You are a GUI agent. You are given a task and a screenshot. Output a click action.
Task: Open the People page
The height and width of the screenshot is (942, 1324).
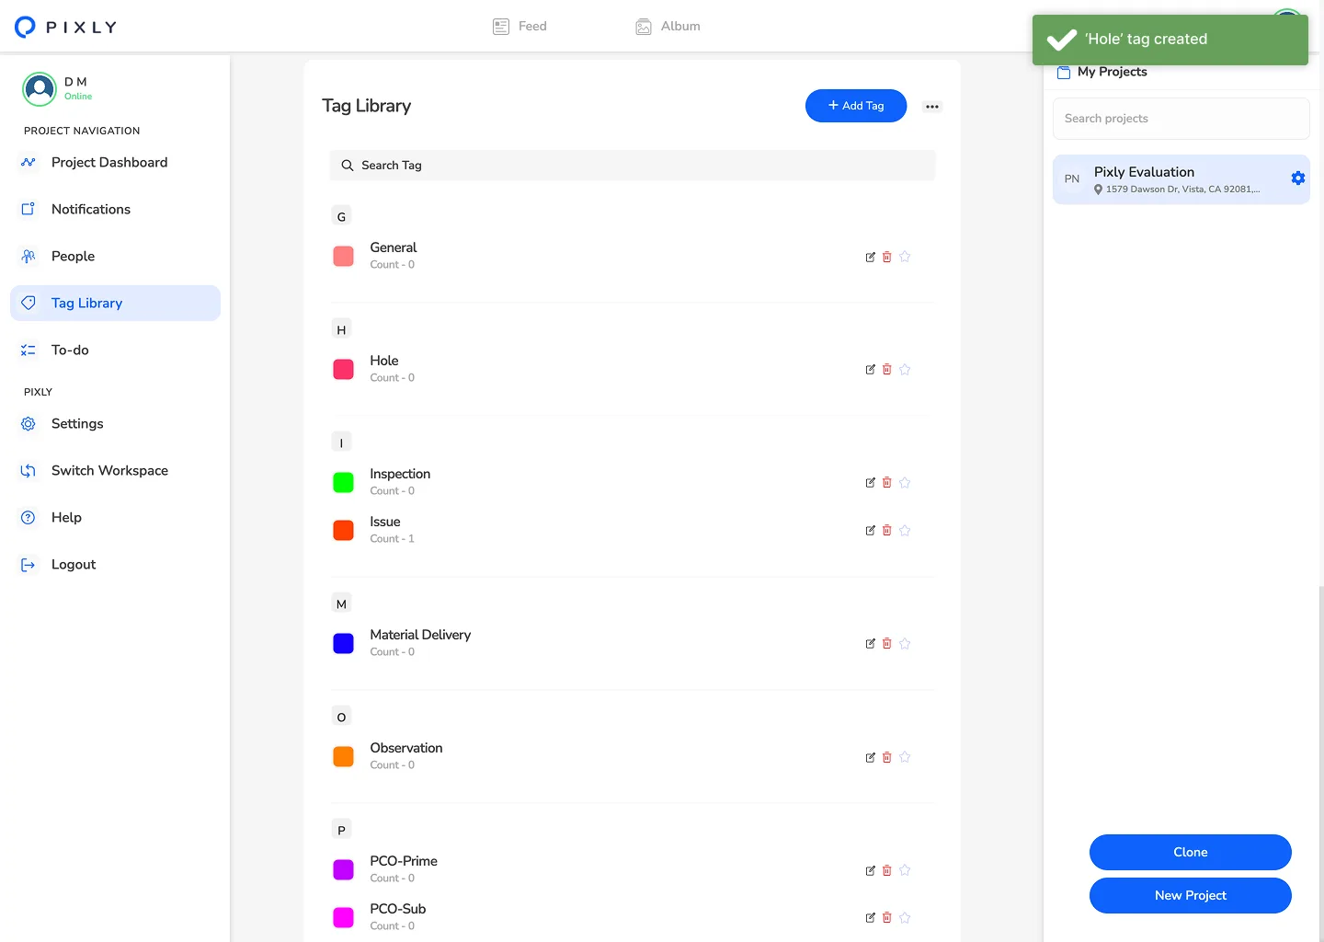click(x=115, y=257)
